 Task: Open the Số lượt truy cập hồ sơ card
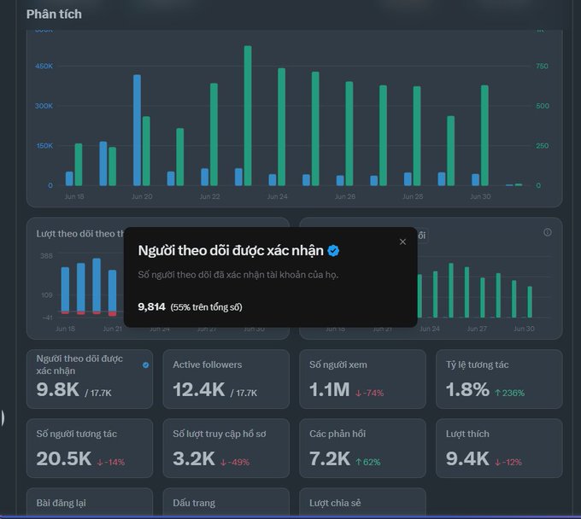click(226, 448)
